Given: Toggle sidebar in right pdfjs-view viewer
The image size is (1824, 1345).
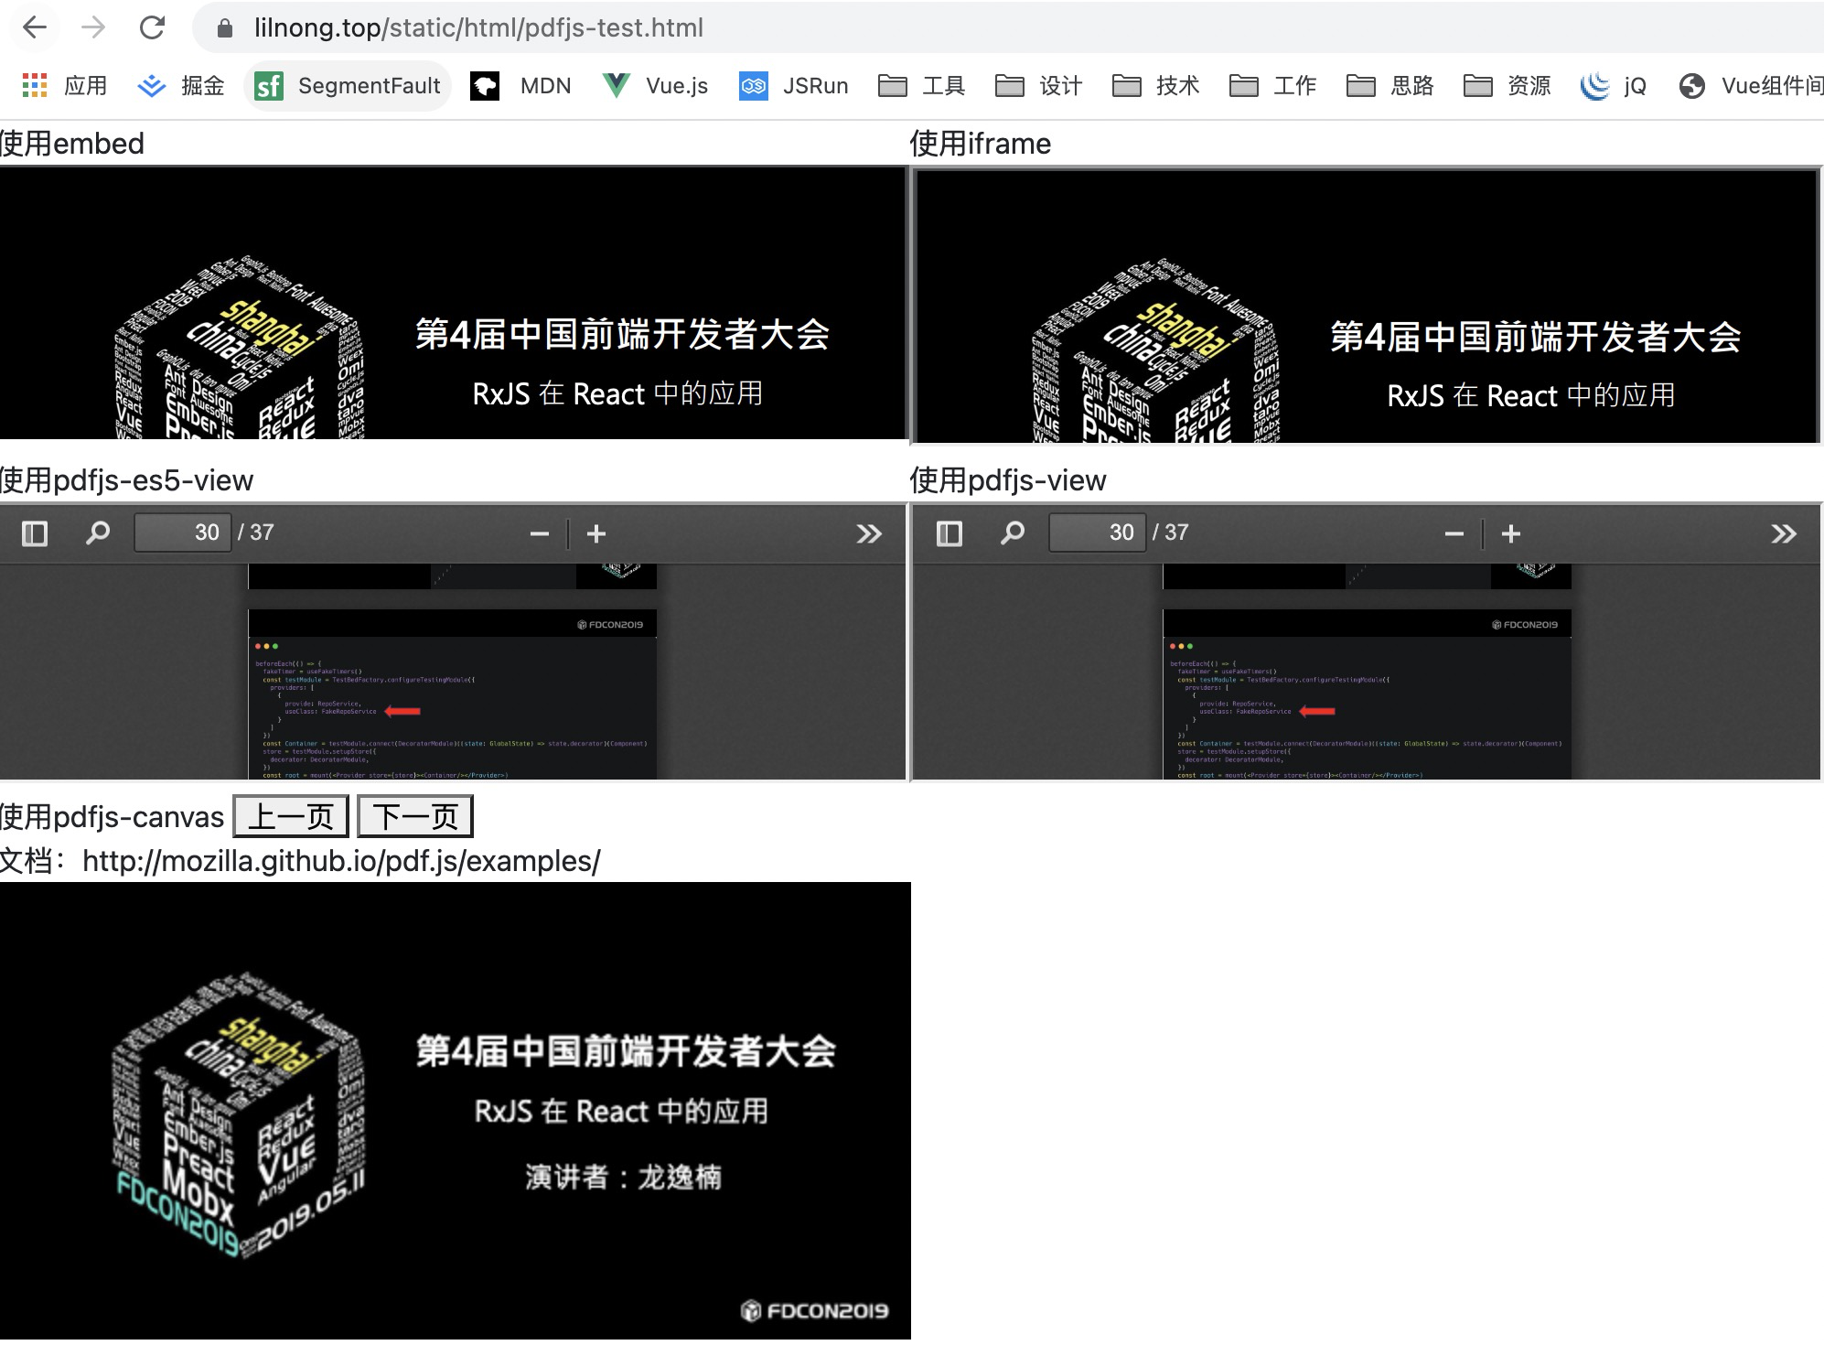Looking at the screenshot, I should [950, 533].
